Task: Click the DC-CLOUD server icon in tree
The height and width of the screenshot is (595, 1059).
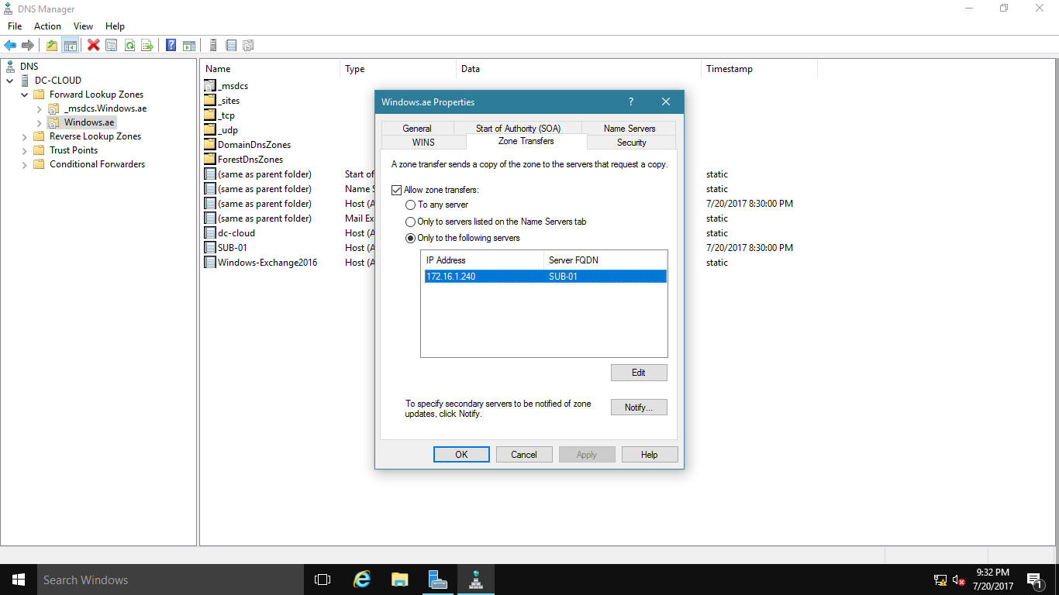Action: pos(26,81)
